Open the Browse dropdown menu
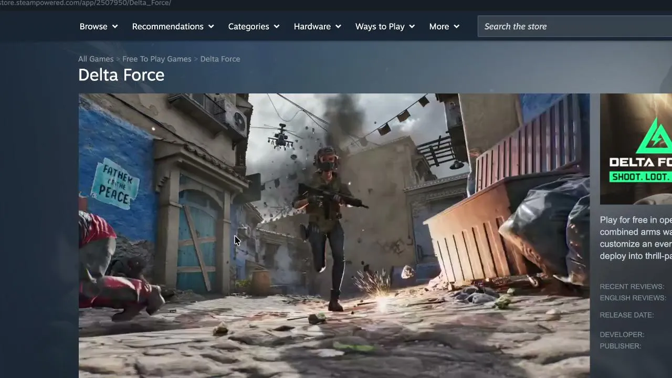 coord(99,26)
